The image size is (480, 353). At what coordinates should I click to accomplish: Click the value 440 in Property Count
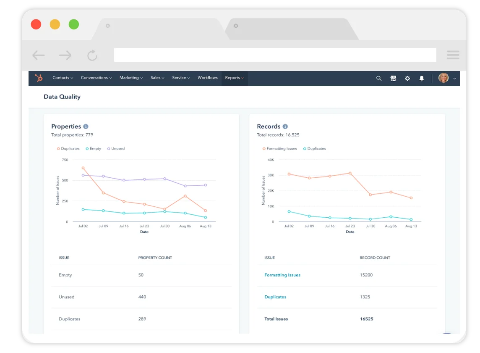142,297
